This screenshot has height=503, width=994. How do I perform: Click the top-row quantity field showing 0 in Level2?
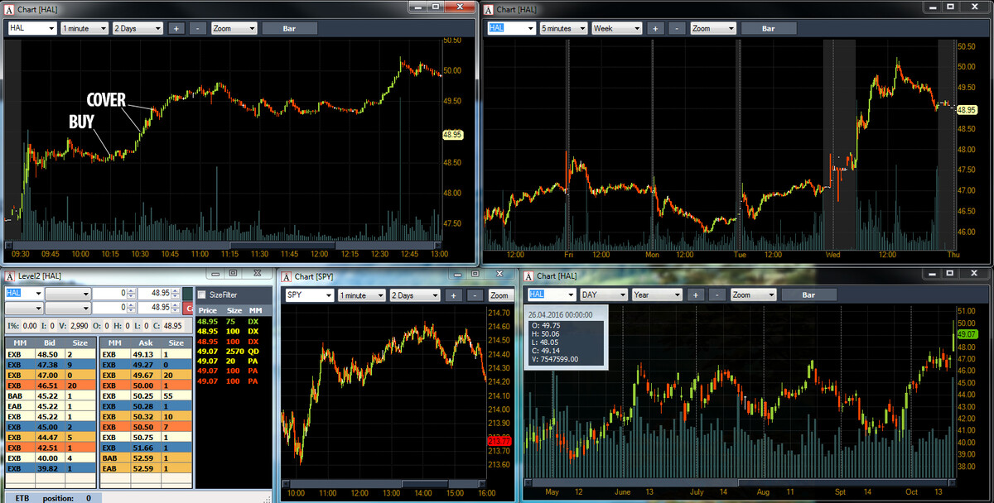(x=113, y=293)
